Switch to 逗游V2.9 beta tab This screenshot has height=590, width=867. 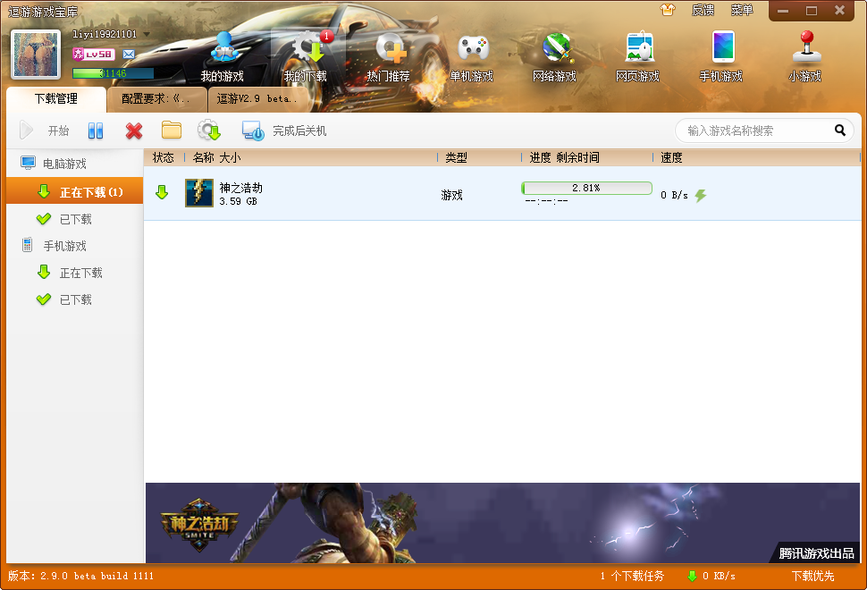[x=257, y=99]
